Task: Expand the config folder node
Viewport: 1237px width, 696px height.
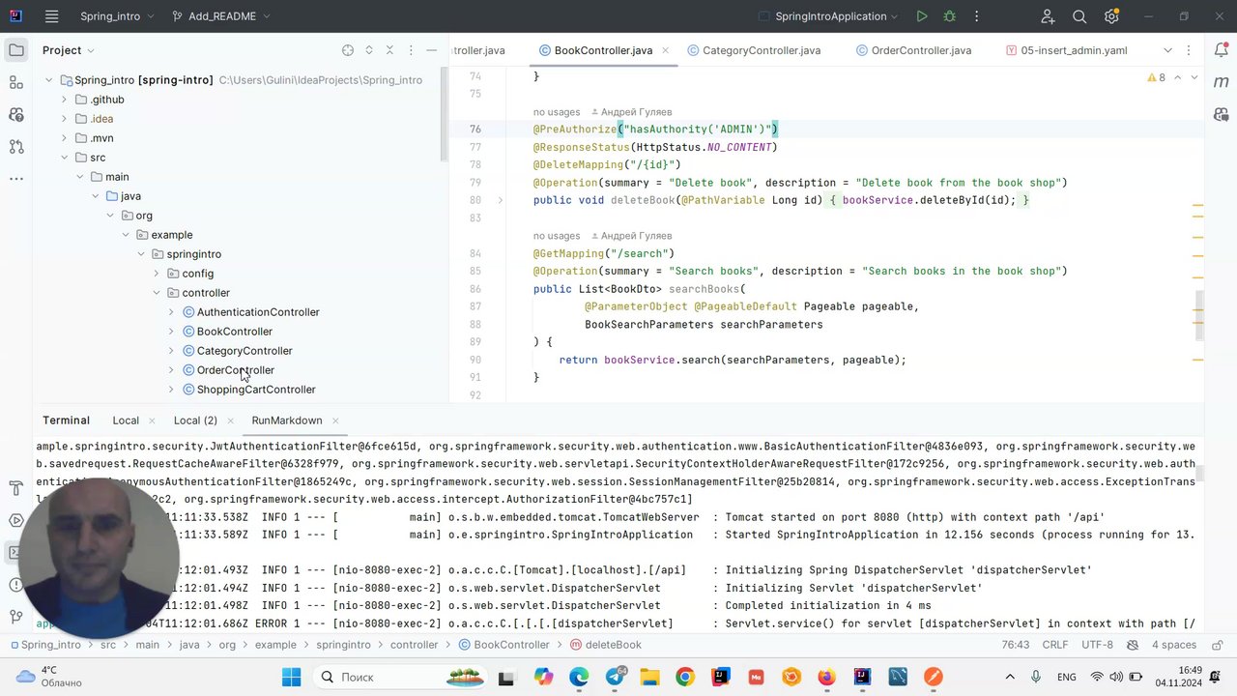Action: point(157,274)
